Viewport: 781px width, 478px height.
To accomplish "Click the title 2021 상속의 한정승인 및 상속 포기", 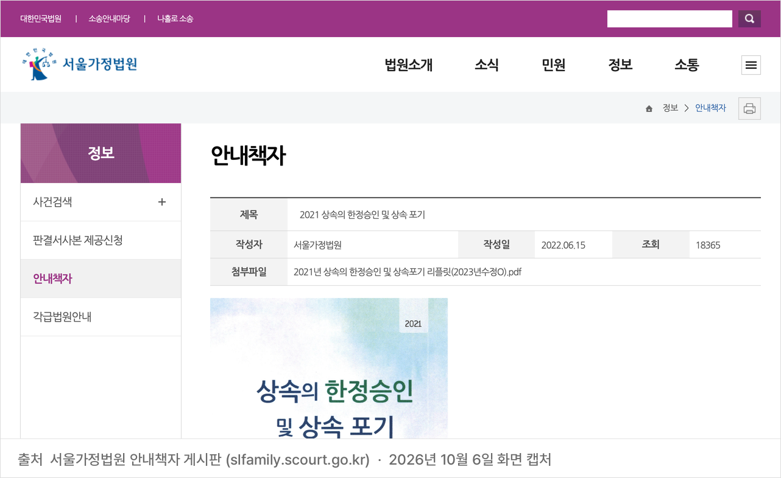I will pyautogui.click(x=362, y=215).
